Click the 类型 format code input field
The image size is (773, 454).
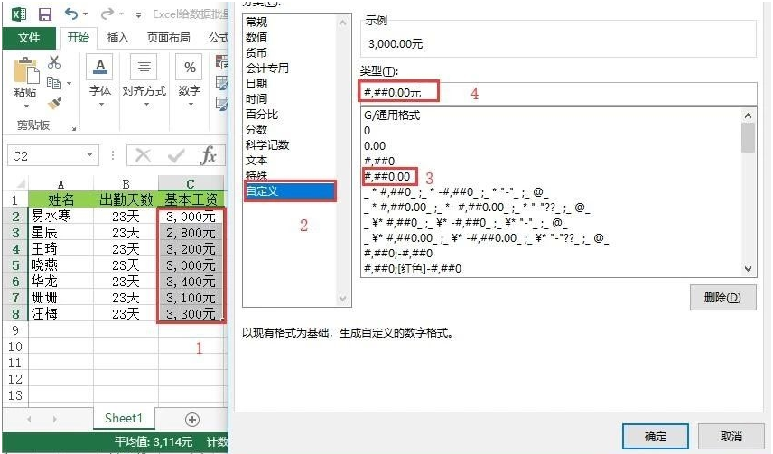558,92
